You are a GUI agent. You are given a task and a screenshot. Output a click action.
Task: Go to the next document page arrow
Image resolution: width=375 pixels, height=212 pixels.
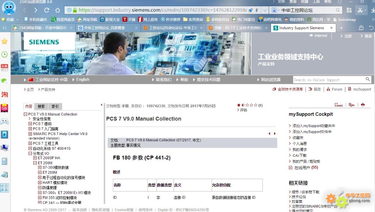click(x=275, y=134)
